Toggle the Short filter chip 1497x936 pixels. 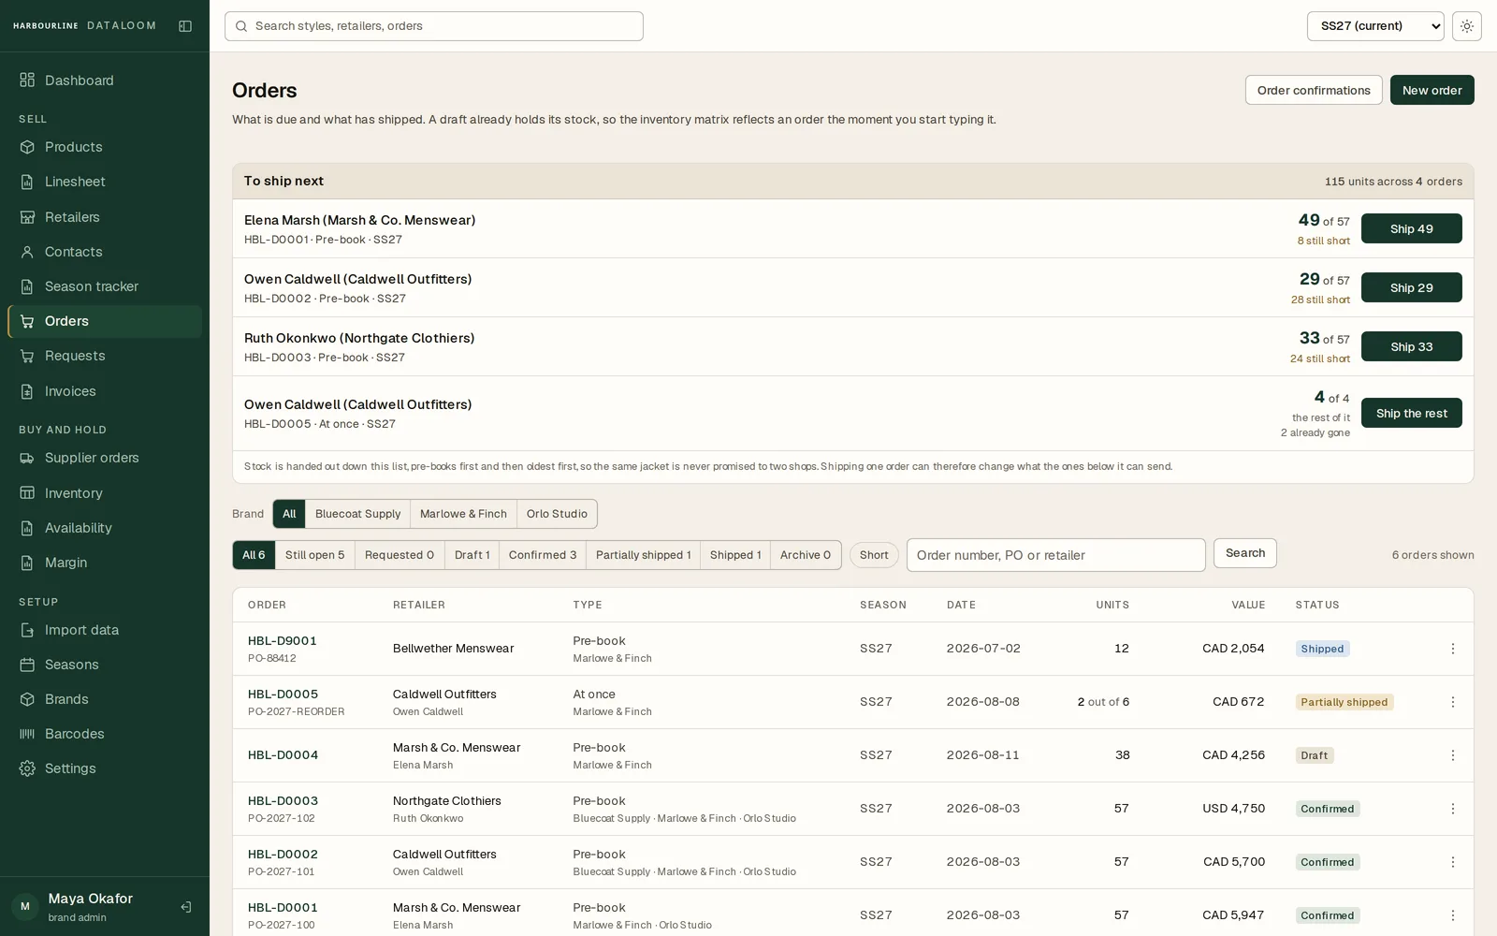[x=874, y=555]
